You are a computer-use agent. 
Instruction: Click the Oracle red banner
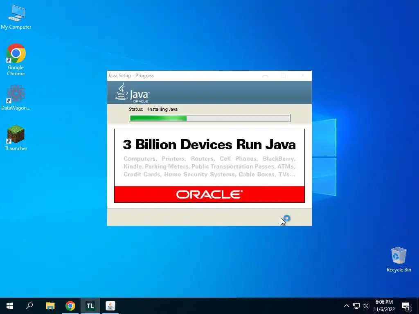click(209, 194)
